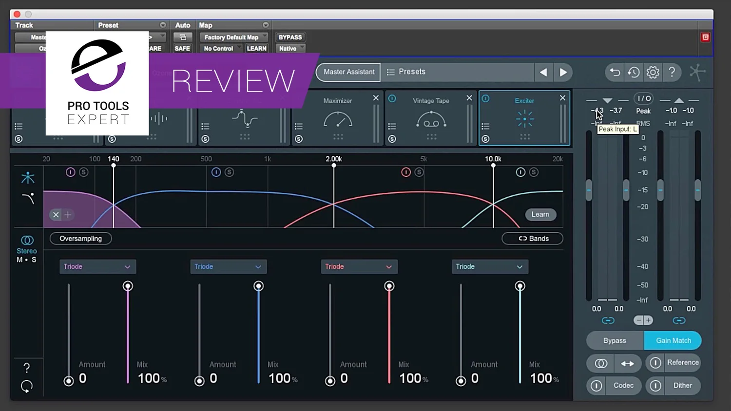Open the module help question mark
The image size is (731, 411).
[27, 368]
